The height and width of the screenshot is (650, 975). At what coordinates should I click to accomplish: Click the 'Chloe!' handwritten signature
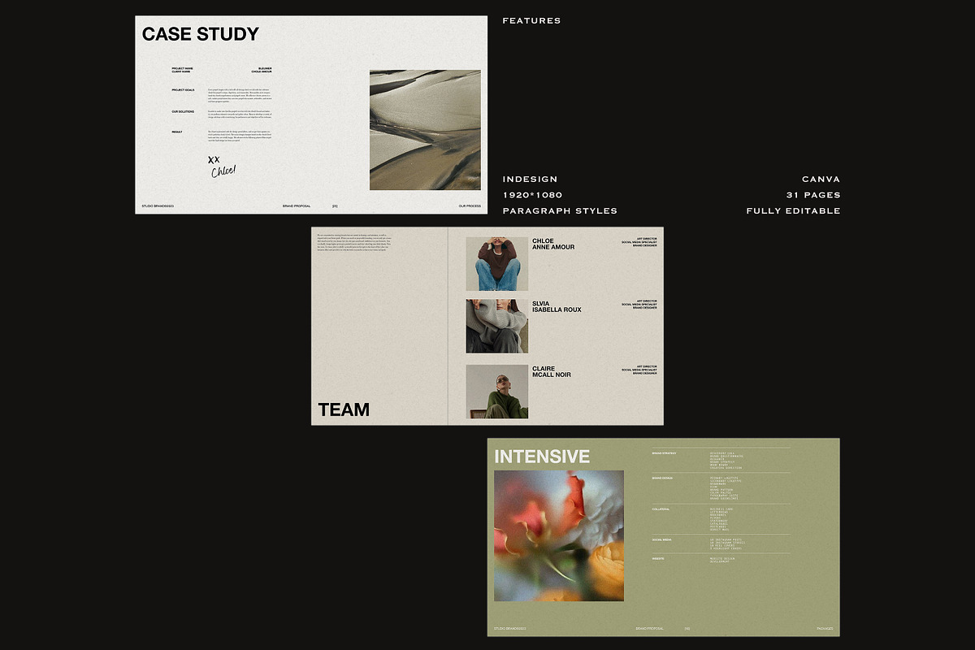223,171
